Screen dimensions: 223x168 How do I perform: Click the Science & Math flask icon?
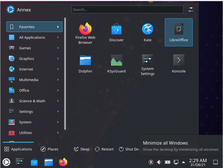tap(12, 101)
